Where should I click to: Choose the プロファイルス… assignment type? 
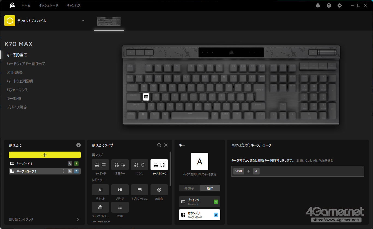click(x=100, y=207)
